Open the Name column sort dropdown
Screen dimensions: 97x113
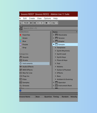(77, 32)
